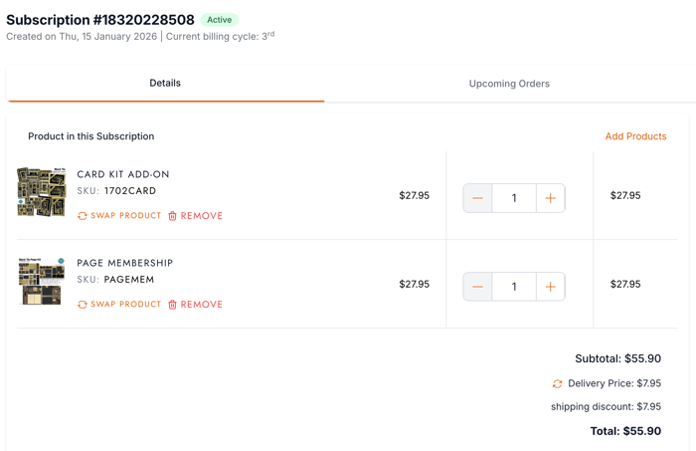Swap Product for Page Membership
This screenshot has width=696, height=451.
click(125, 305)
